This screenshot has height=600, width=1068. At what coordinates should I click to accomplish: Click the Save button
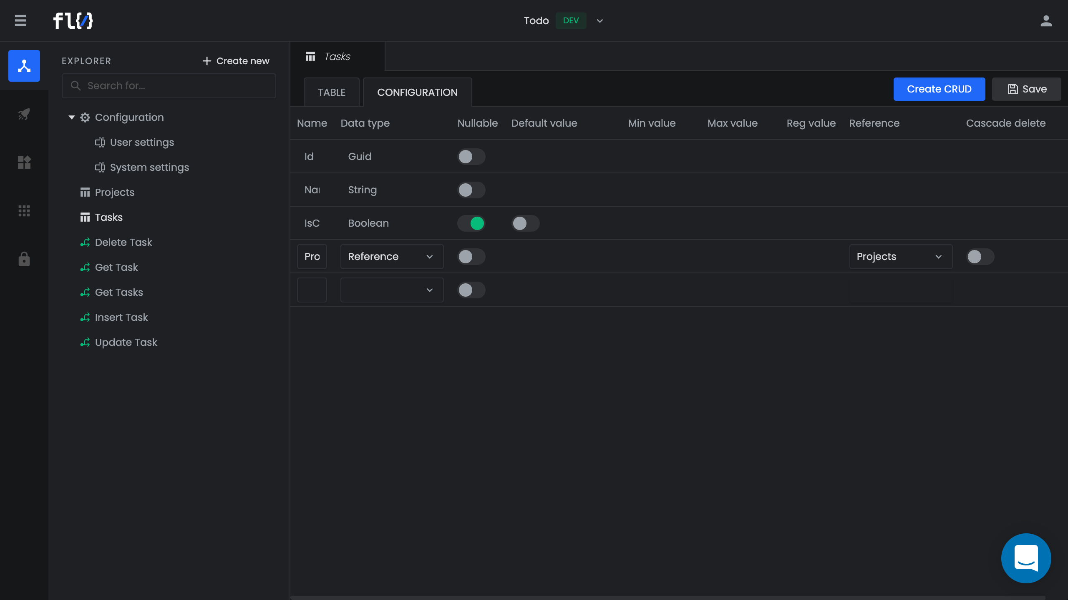[1026, 89]
